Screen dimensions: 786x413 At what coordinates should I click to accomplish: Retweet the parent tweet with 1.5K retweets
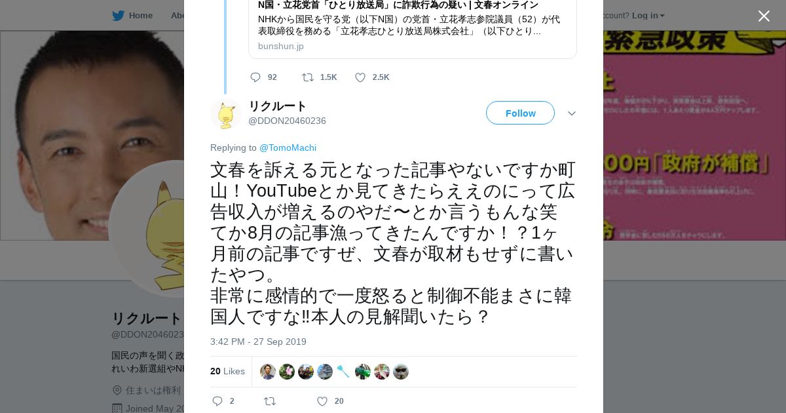coord(308,77)
